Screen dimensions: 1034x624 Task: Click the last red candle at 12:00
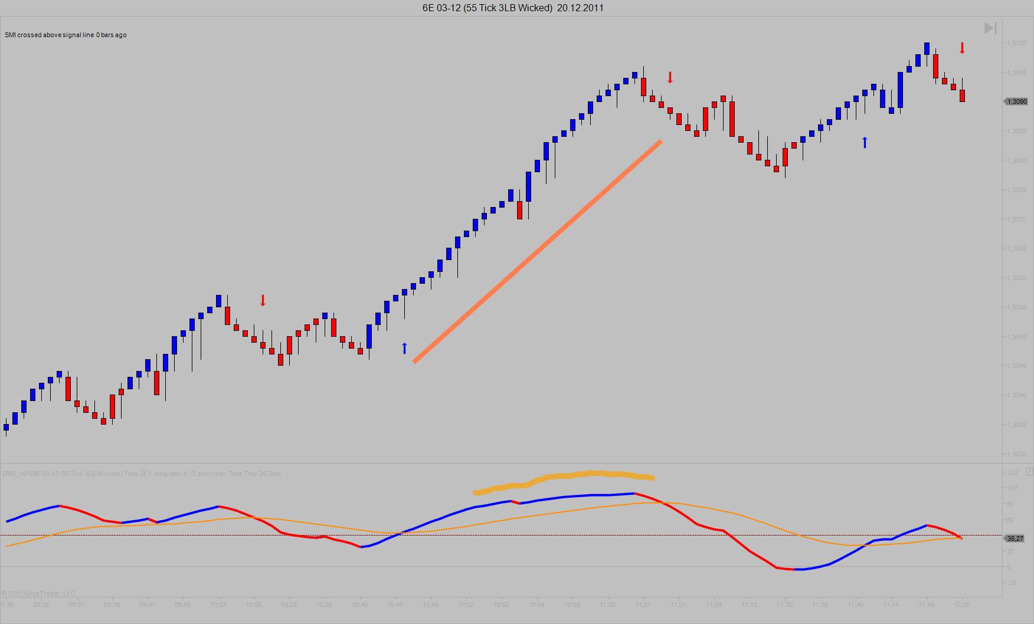click(962, 96)
